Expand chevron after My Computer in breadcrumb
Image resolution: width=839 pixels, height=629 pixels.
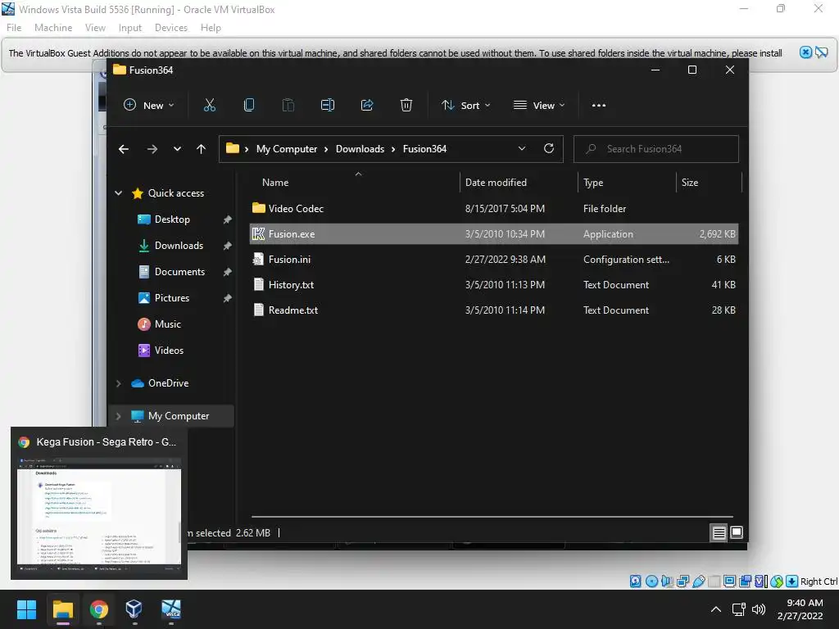[x=326, y=149]
